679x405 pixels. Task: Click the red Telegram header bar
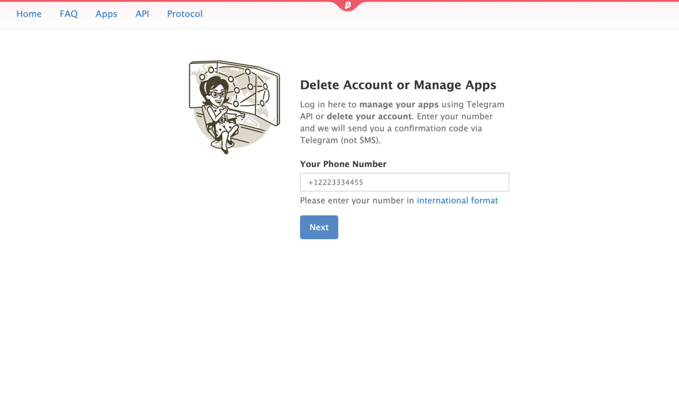coord(161,2)
